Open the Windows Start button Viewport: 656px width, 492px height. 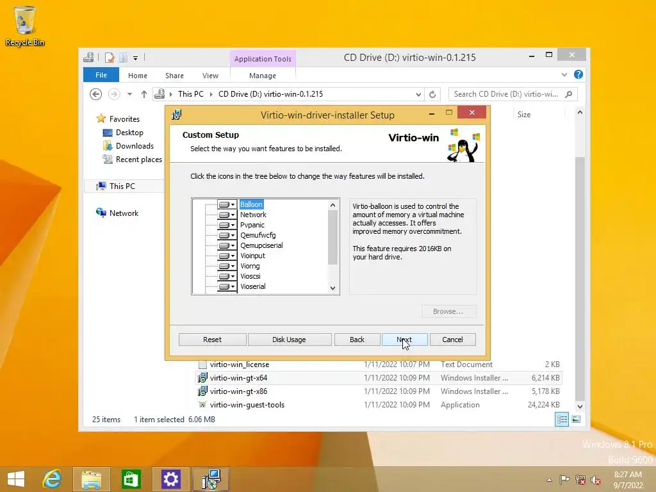pos(16,479)
